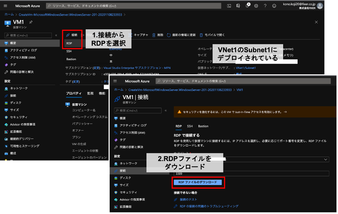Follow the VNet1/Subnet1 link
This screenshot has height=214, width=338.
[246, 68]
